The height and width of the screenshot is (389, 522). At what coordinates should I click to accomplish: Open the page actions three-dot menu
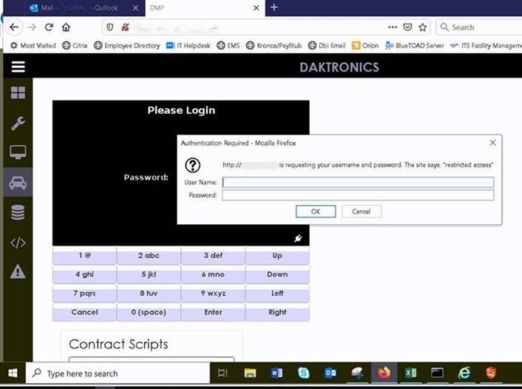coord(393,27)
